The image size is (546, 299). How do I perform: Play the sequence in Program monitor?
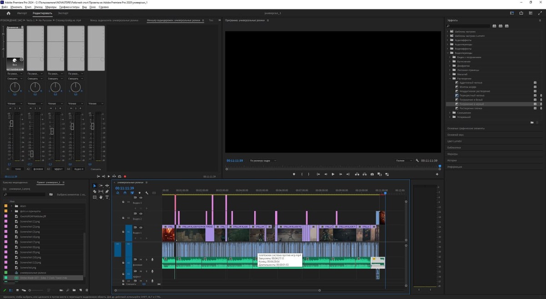pos(333,174)
